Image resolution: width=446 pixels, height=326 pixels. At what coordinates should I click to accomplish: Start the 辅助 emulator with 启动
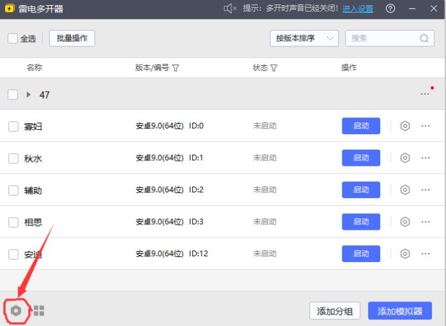tap(361, 190)
